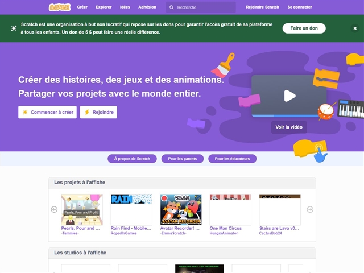Viewport: 364px width, 273px height.
Task: Click Rain Find - Mobile… title link
Action: click(131, 228)
